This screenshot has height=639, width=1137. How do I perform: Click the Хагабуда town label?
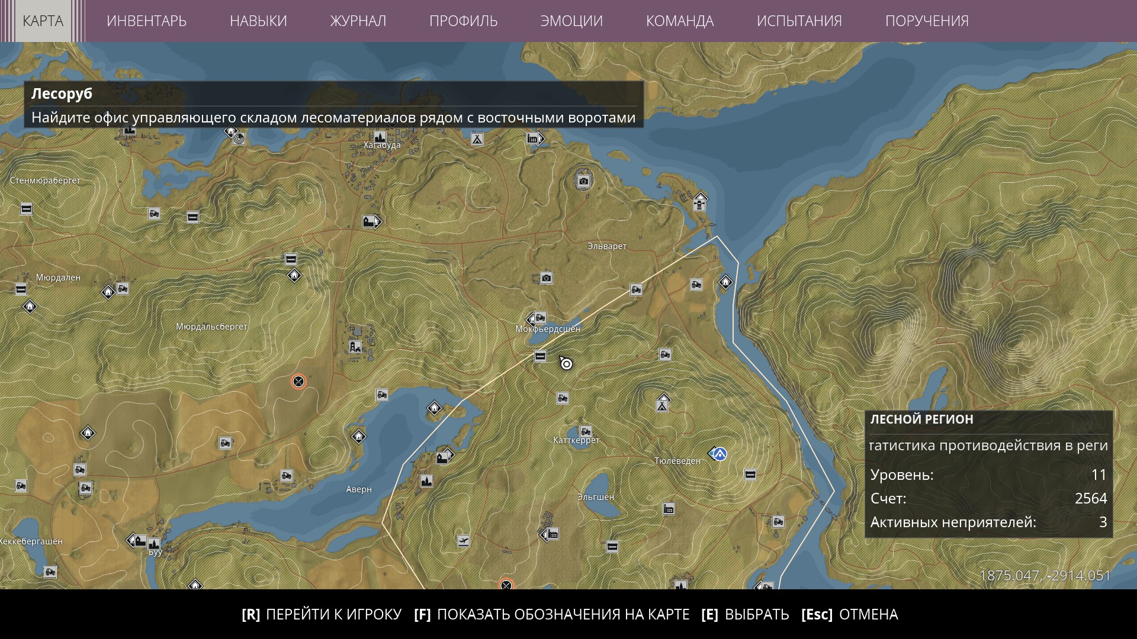(x=382, y=146)
